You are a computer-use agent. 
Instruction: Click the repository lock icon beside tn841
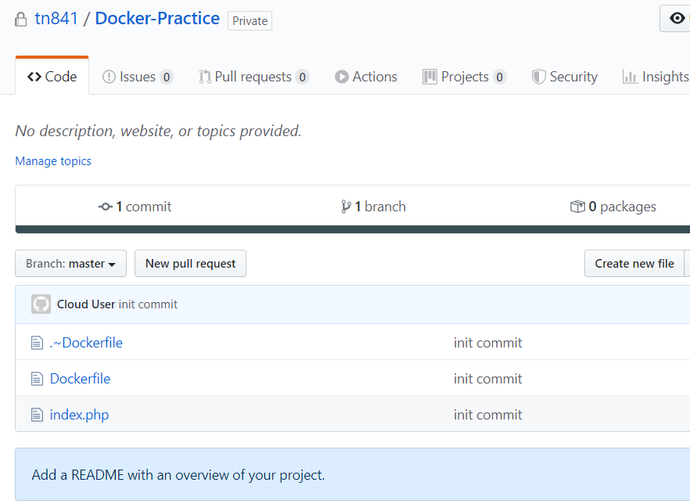(x=20, y=18)
